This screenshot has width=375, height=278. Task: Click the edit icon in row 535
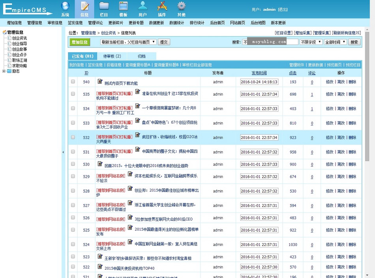(x=137, y=92)
